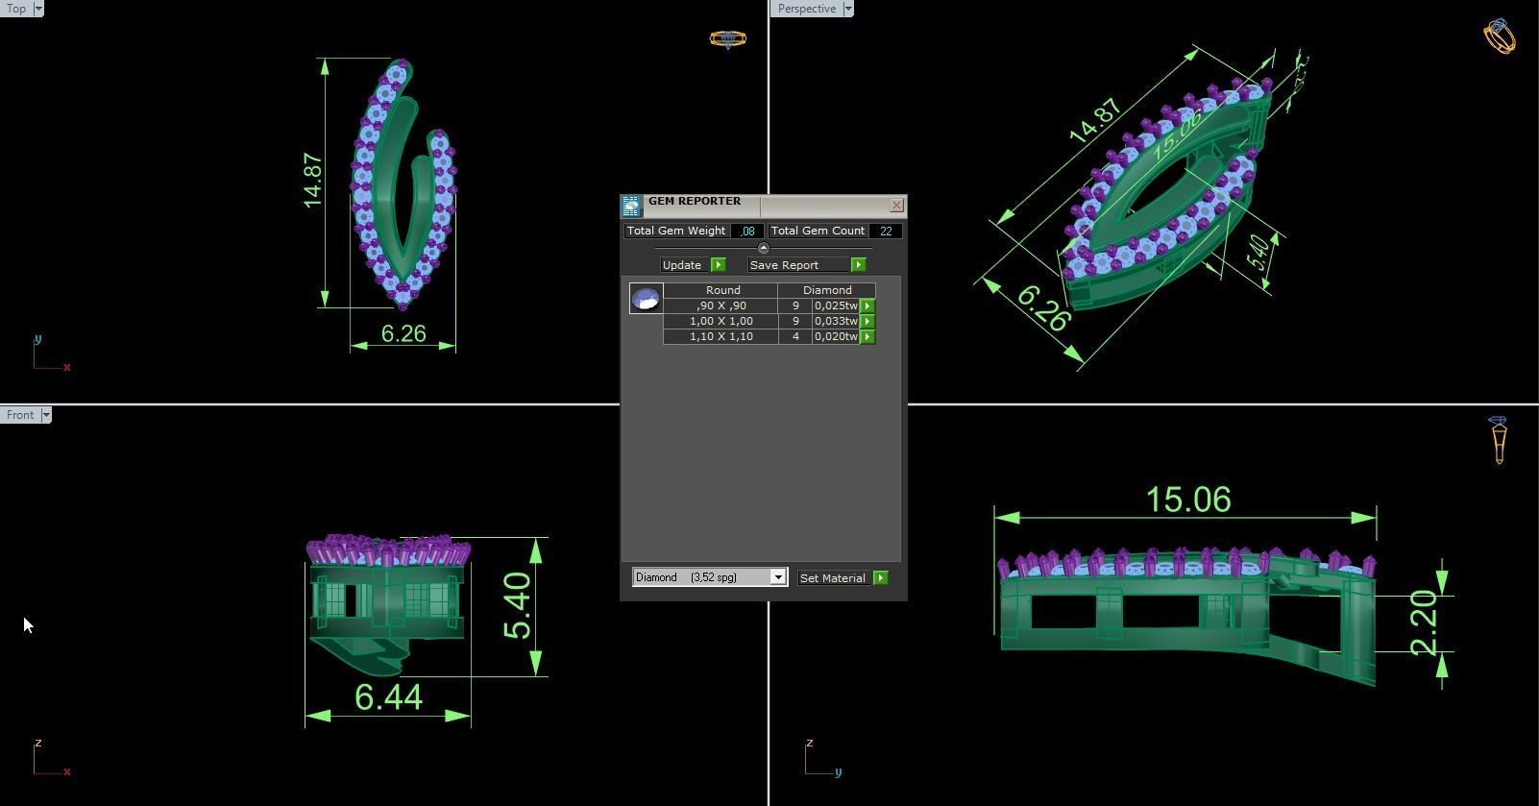Click the 14.87 dimension in Top viewport
The image size is (1539, 806).
click(312, 181)
